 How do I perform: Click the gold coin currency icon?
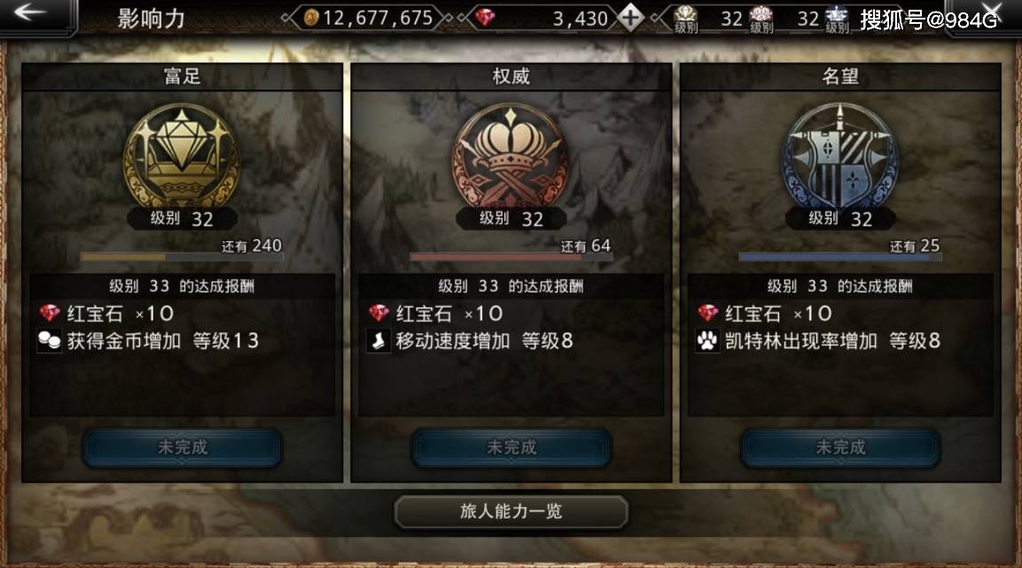click(311, 18)
